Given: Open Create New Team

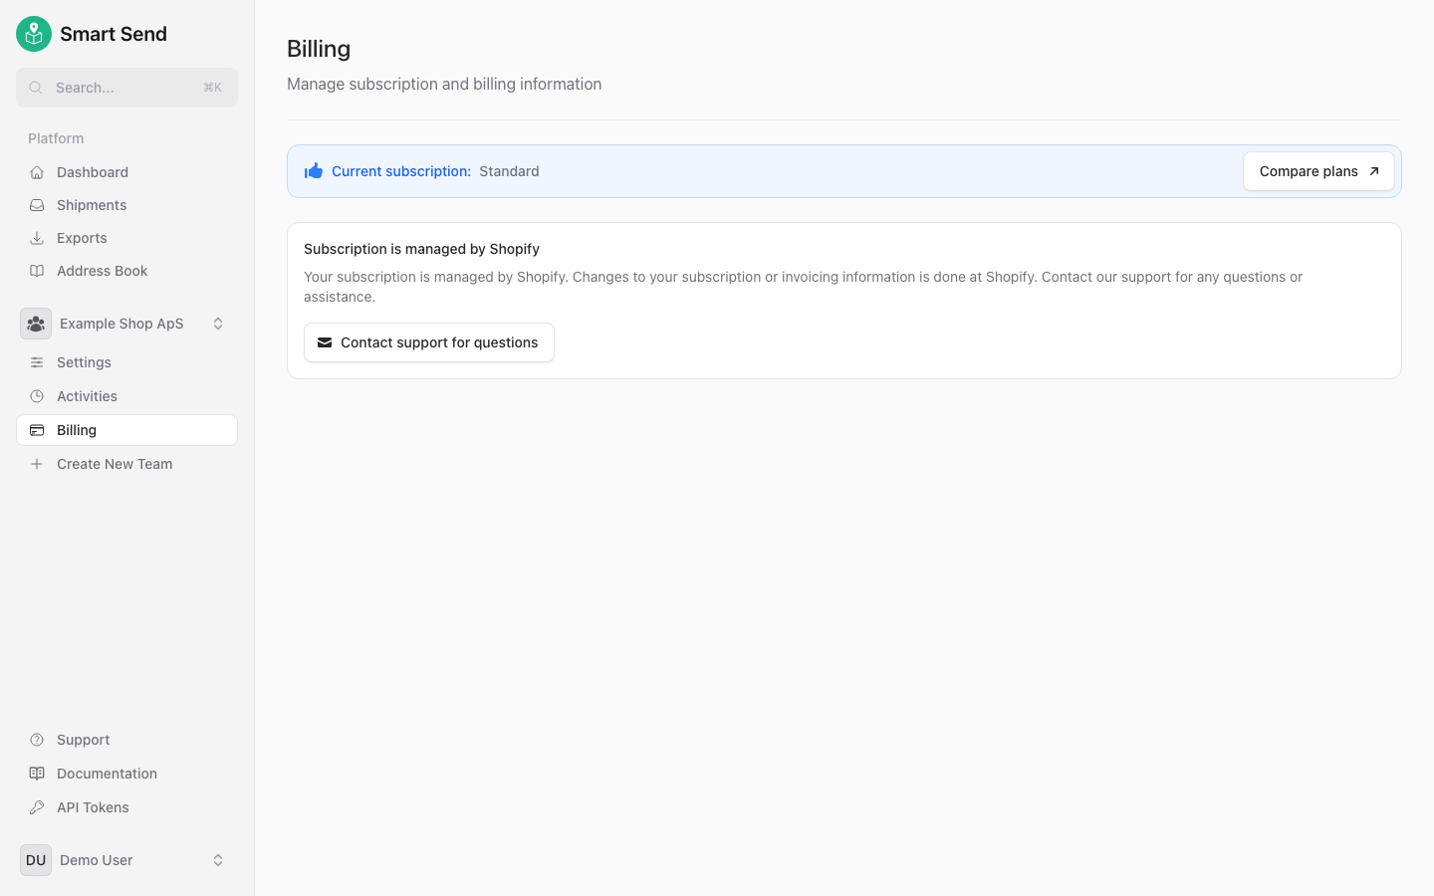Looking at the screenshot, I should pyautogui.click(x=116, y=463).
